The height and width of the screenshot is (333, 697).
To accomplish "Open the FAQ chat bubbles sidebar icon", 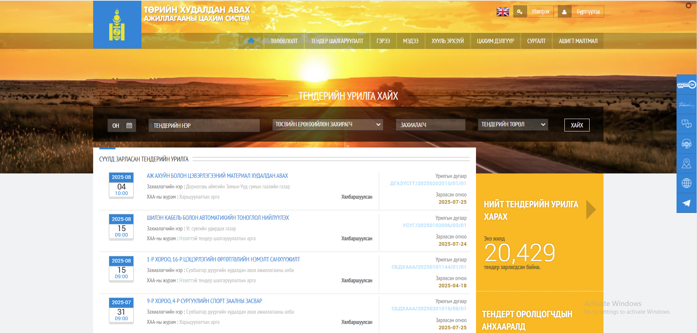I will 686,124.
